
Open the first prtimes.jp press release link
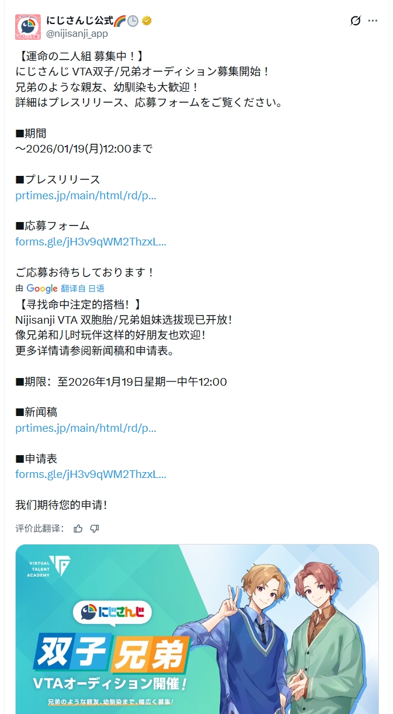click(x=86, y=196)
